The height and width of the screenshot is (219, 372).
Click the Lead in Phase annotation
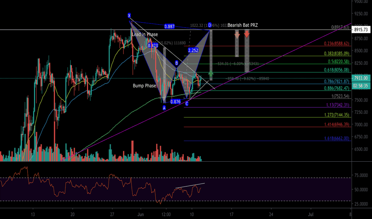click(145, 34)
